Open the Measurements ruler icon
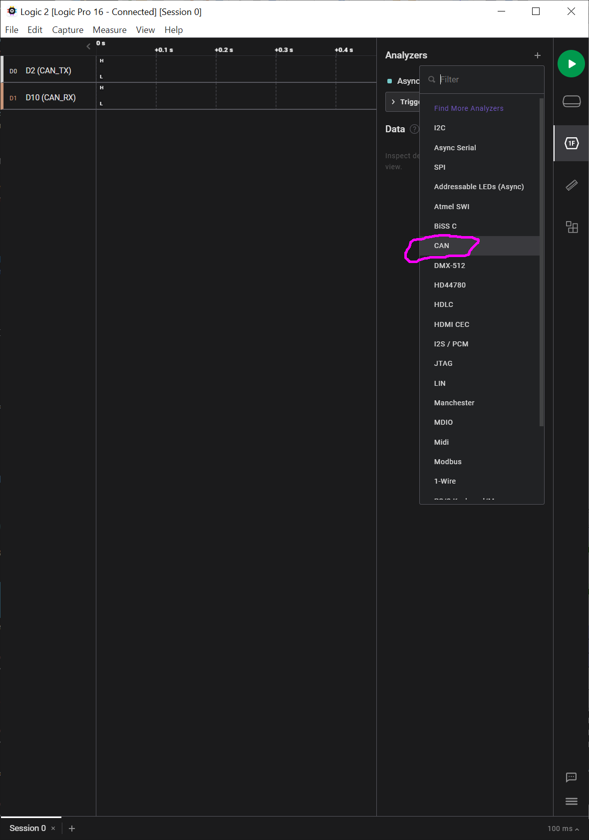The image size is (589, 840). tap(572, 185)
